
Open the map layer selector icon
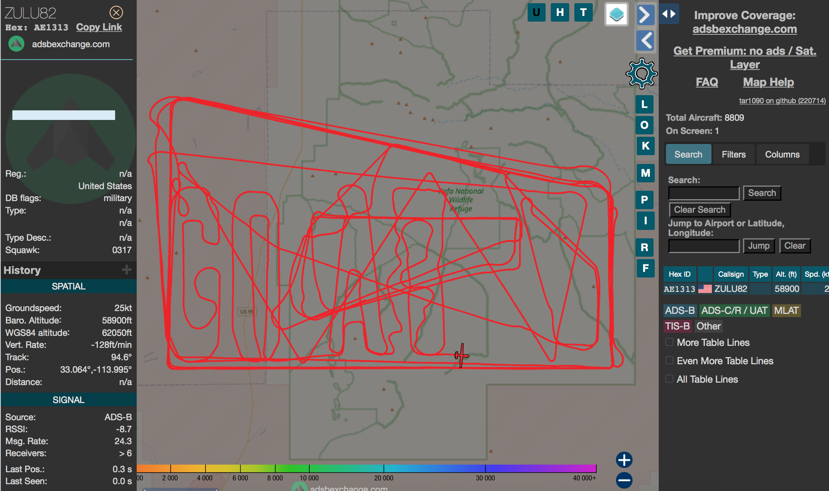pyautogui.click(x=616, y=14)
